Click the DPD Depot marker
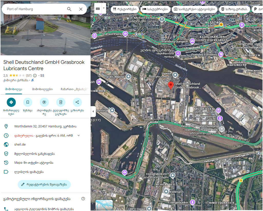 click(149, 208)
